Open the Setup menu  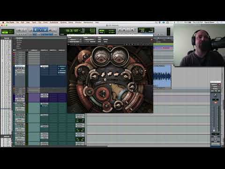(71, 23)
